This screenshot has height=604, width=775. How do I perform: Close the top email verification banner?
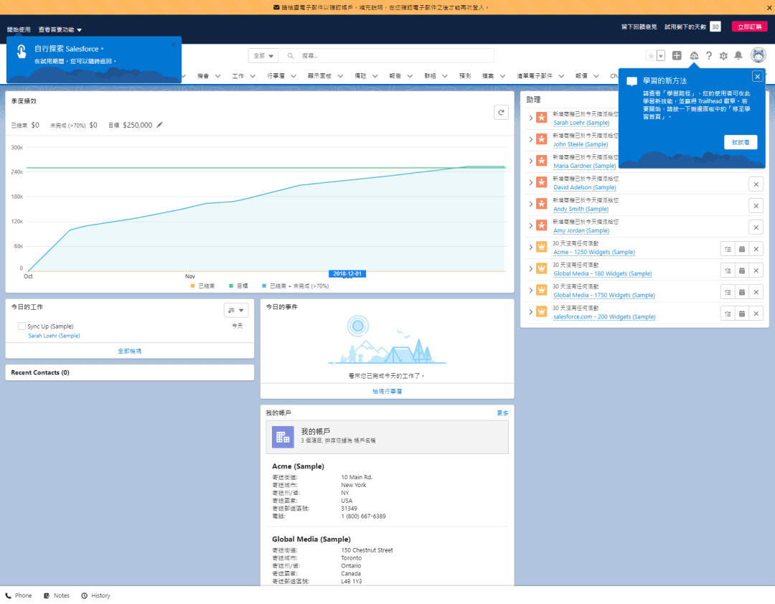[x=769, y=7]
